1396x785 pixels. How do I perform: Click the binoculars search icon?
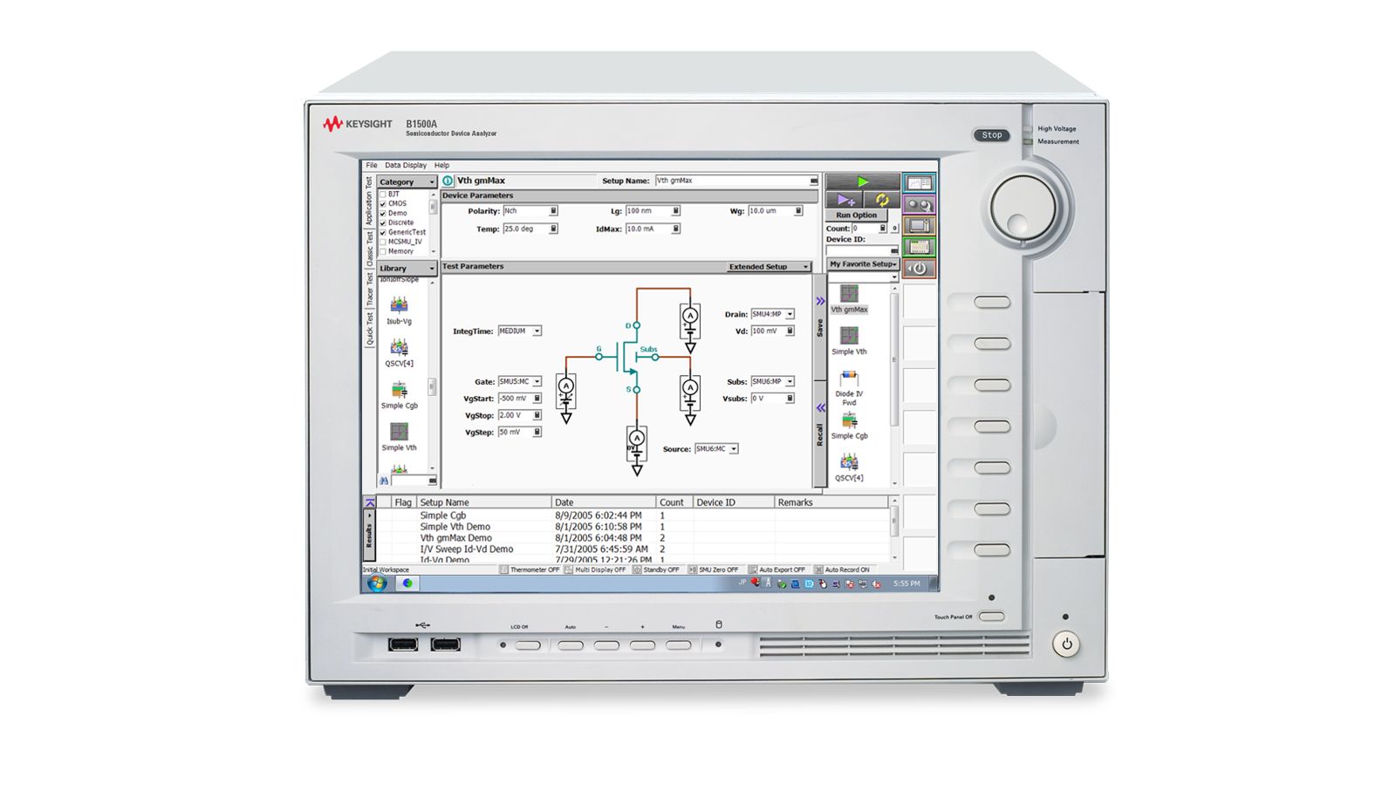pyautogui.click(x=384, y=481)
